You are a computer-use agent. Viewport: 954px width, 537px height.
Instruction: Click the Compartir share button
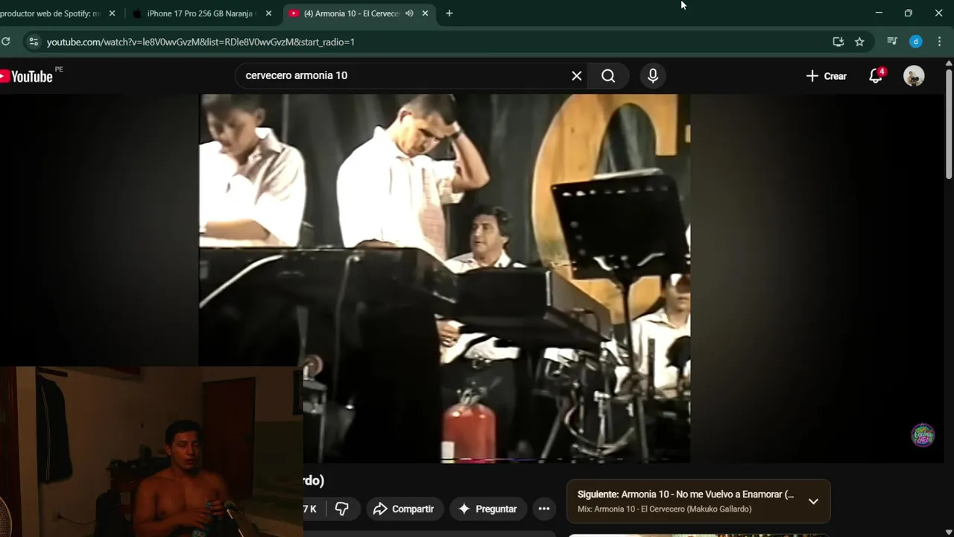click(403, 509)
